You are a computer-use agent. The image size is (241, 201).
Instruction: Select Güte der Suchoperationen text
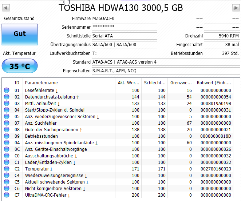(51, 130)
